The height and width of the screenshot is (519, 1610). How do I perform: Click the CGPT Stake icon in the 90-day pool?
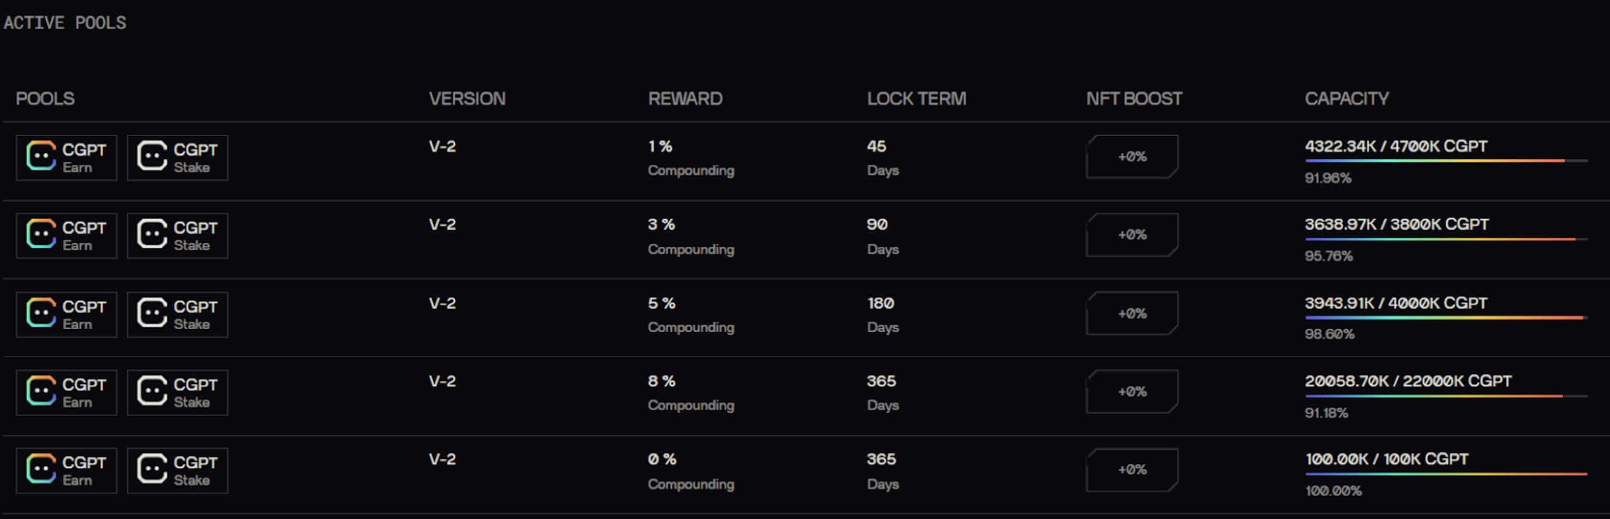tap(178, 236)
